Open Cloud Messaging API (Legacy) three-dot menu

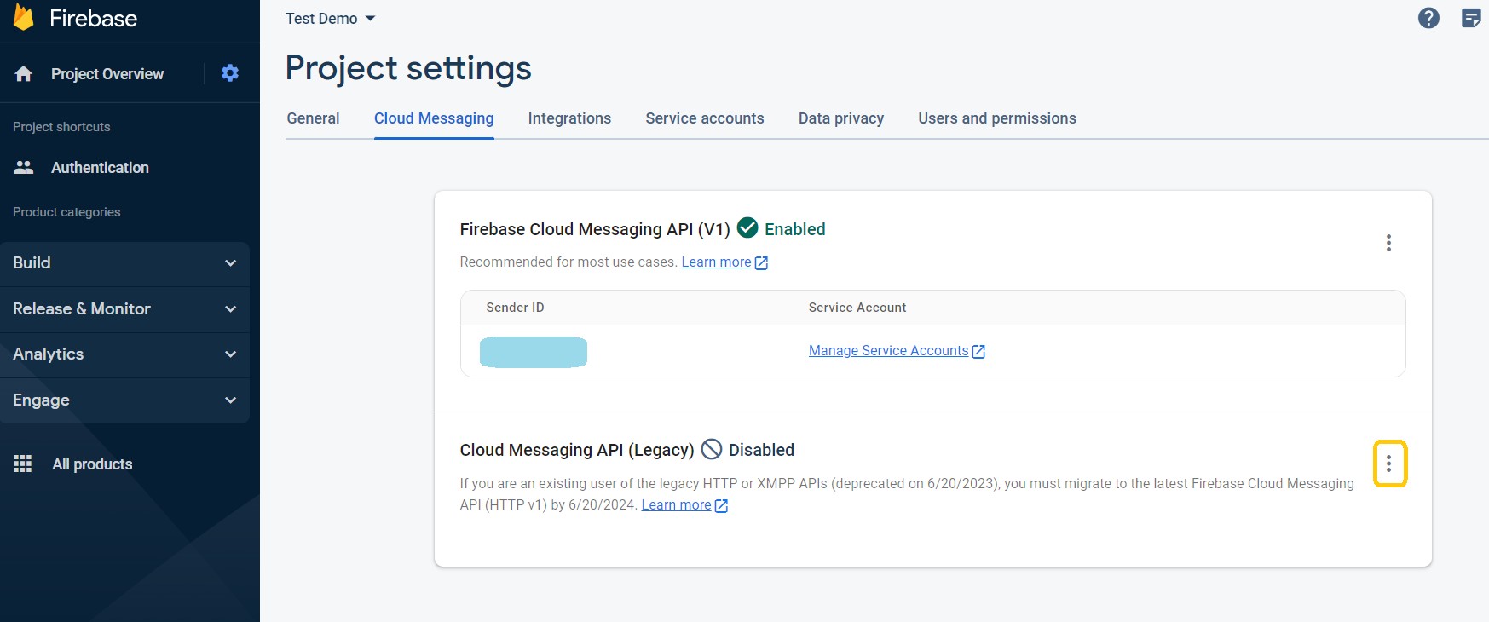click(x=1389, y=464)
